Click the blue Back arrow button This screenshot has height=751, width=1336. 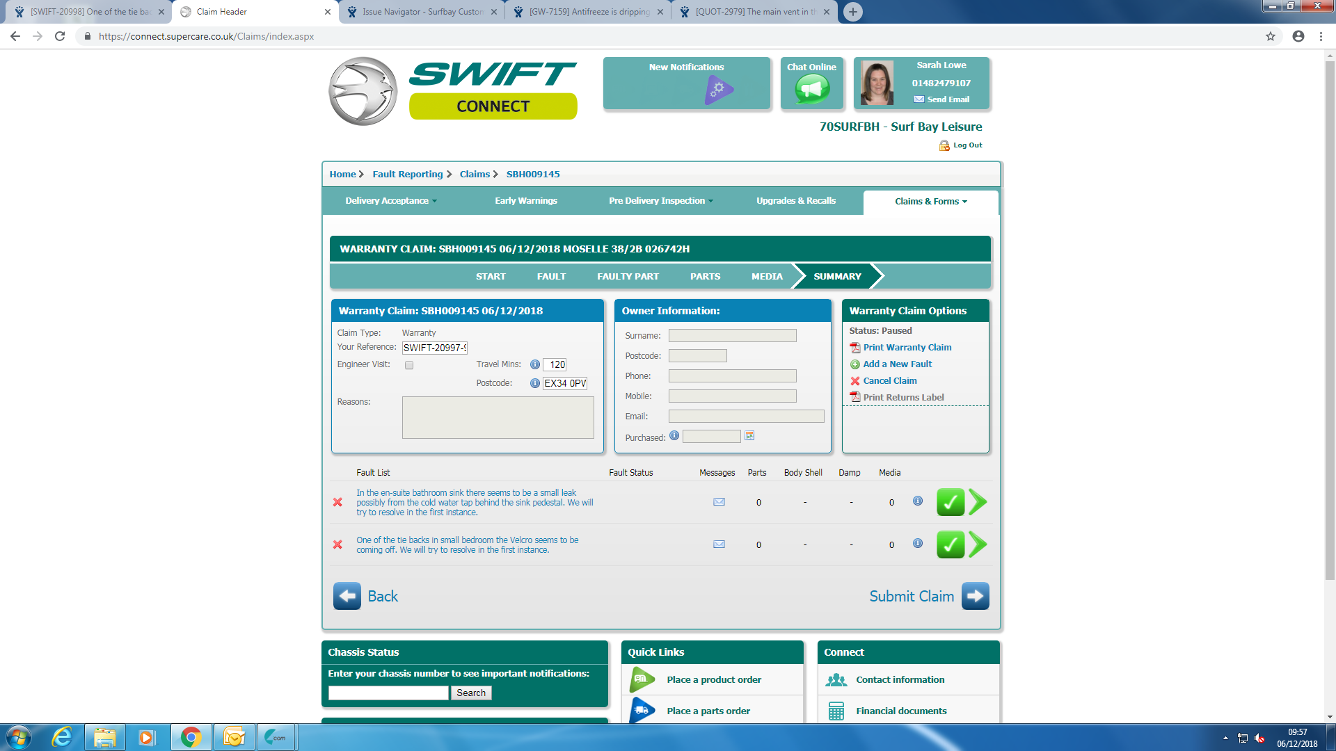(347, 596)
